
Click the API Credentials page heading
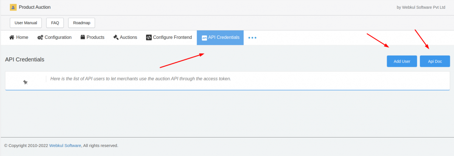(x=25, y=60)
